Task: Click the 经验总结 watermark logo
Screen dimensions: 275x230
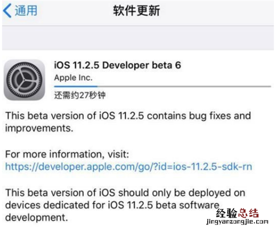Action: tap(241, 213)
